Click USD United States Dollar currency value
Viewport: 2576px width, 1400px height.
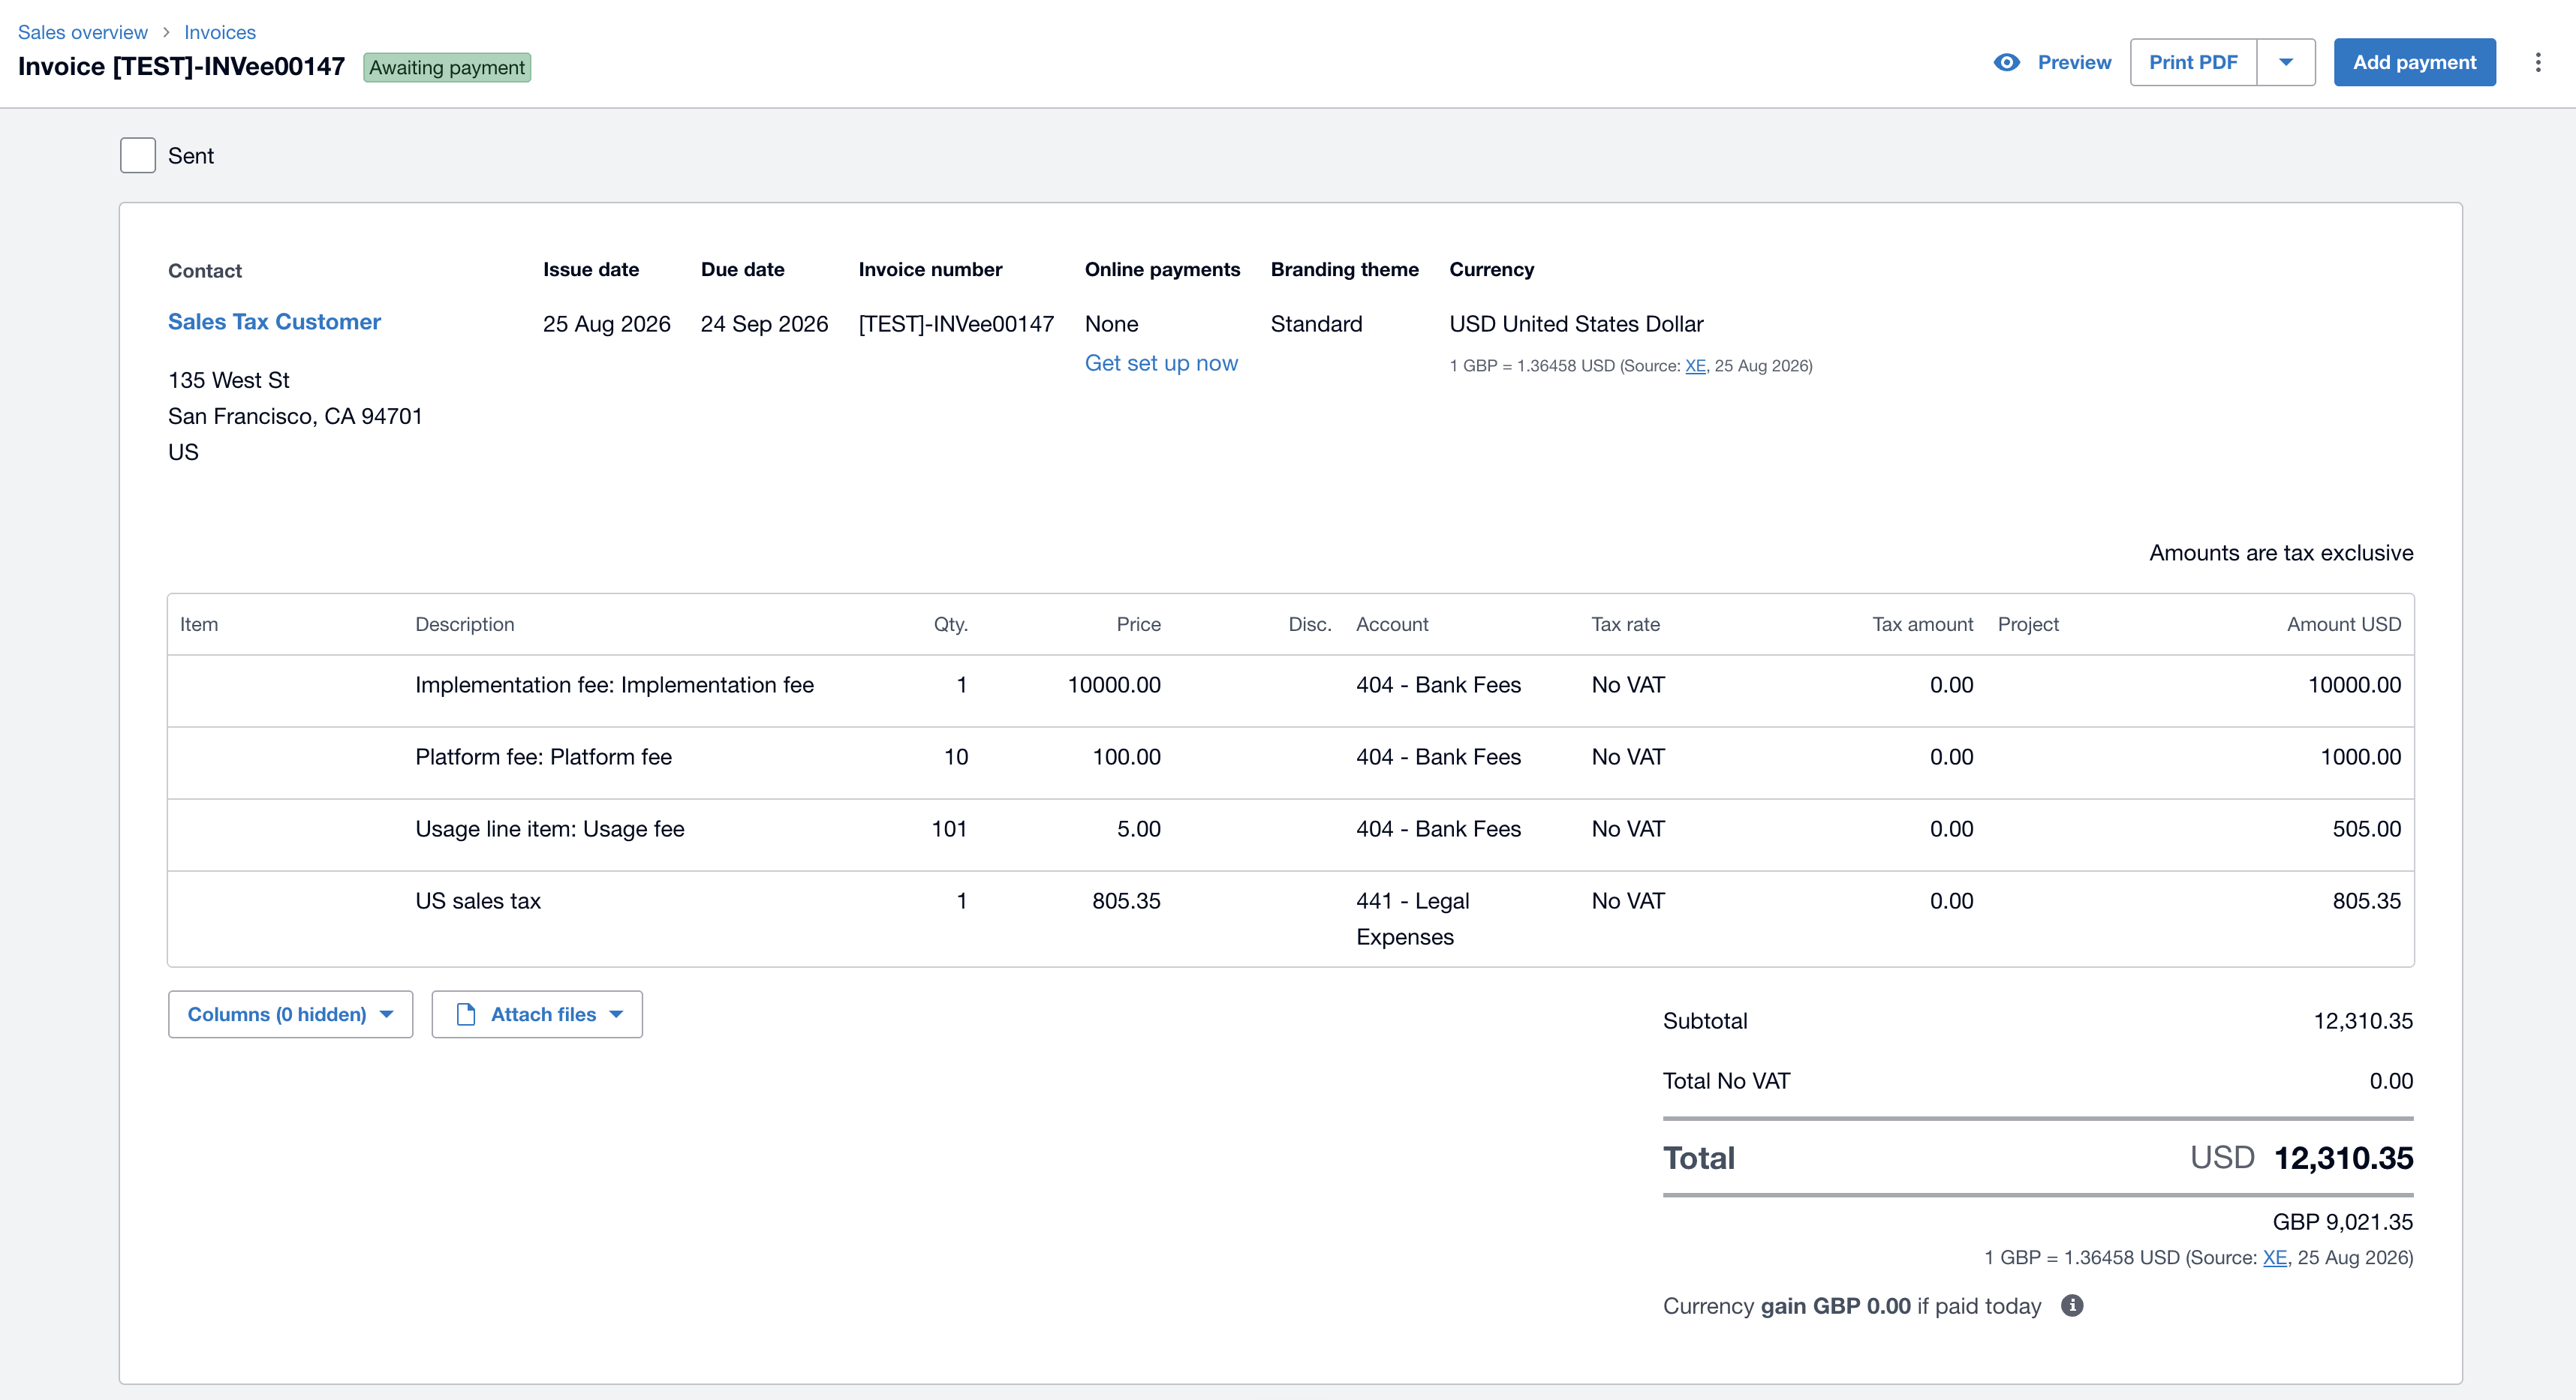coord(1576,324)
